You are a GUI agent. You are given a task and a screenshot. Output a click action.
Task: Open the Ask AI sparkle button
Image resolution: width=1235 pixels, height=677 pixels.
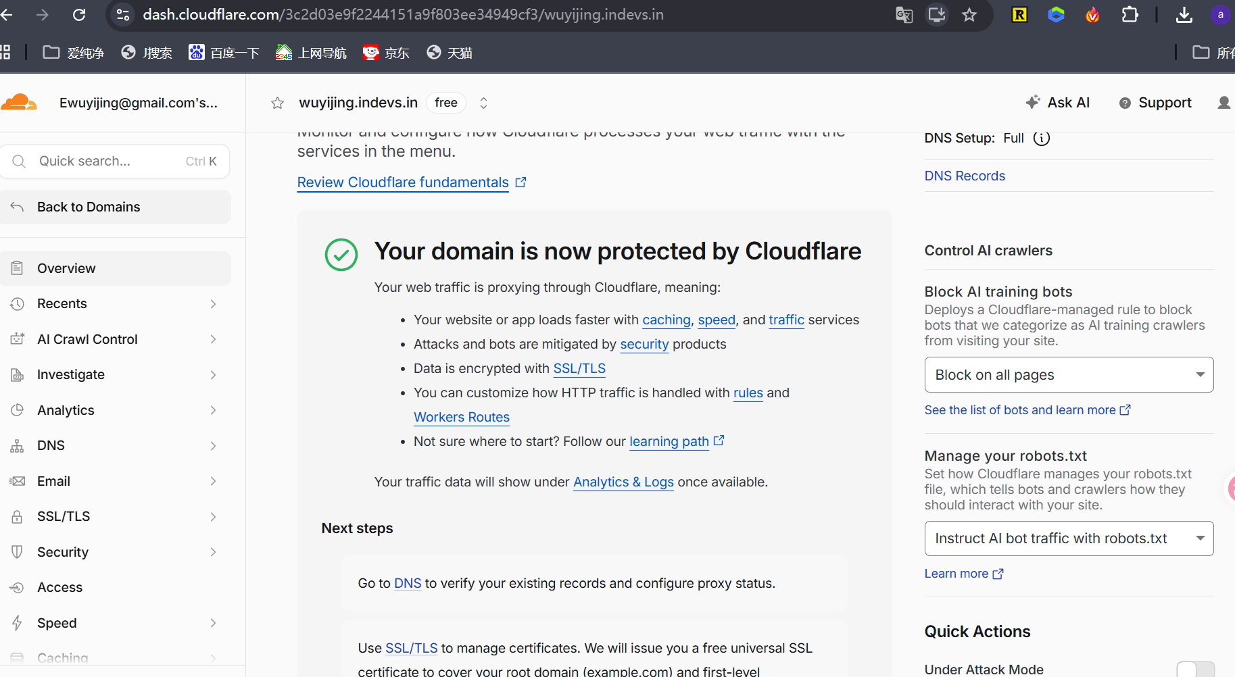point(1057,103)
